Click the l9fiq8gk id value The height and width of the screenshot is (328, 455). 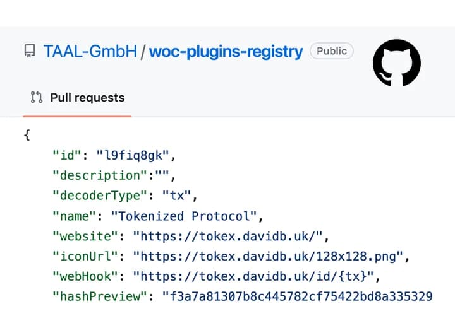pyautogui.click(x=133, y=156)
